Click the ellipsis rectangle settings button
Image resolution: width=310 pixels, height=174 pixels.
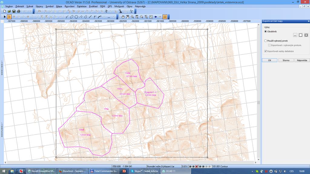click(x=295, y=35)
